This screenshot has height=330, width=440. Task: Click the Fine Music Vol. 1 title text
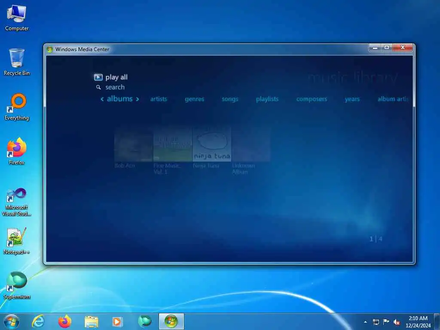167,168
